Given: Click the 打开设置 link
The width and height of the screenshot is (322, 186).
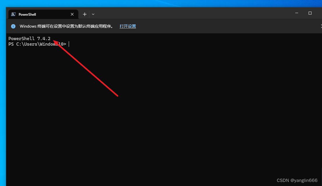Looking at the screenshot, I should (x=128, y=26).
